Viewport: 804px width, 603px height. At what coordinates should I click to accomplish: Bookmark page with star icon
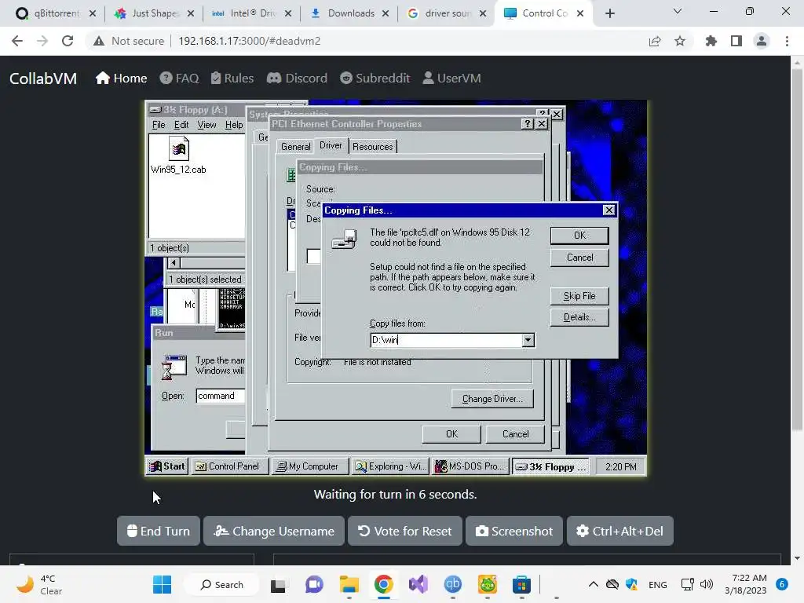point(680,41)
